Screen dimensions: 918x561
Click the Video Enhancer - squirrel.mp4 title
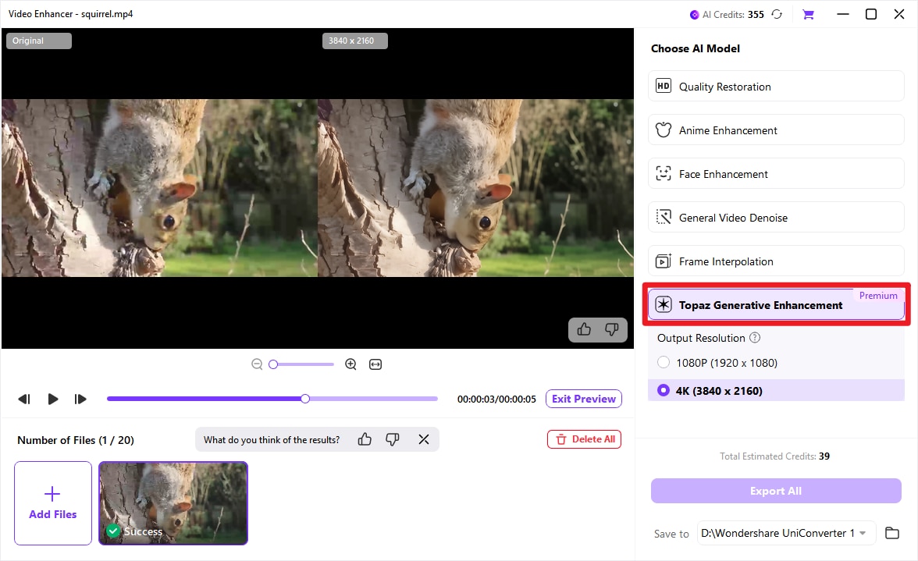71,13
